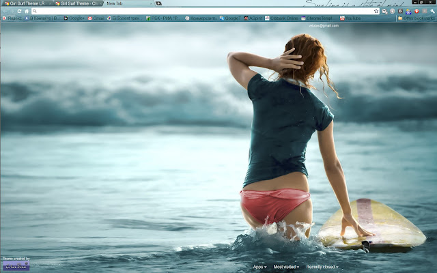Open the Яндекс bookmark
Screen dimensions: 437x273
[12, 18]
